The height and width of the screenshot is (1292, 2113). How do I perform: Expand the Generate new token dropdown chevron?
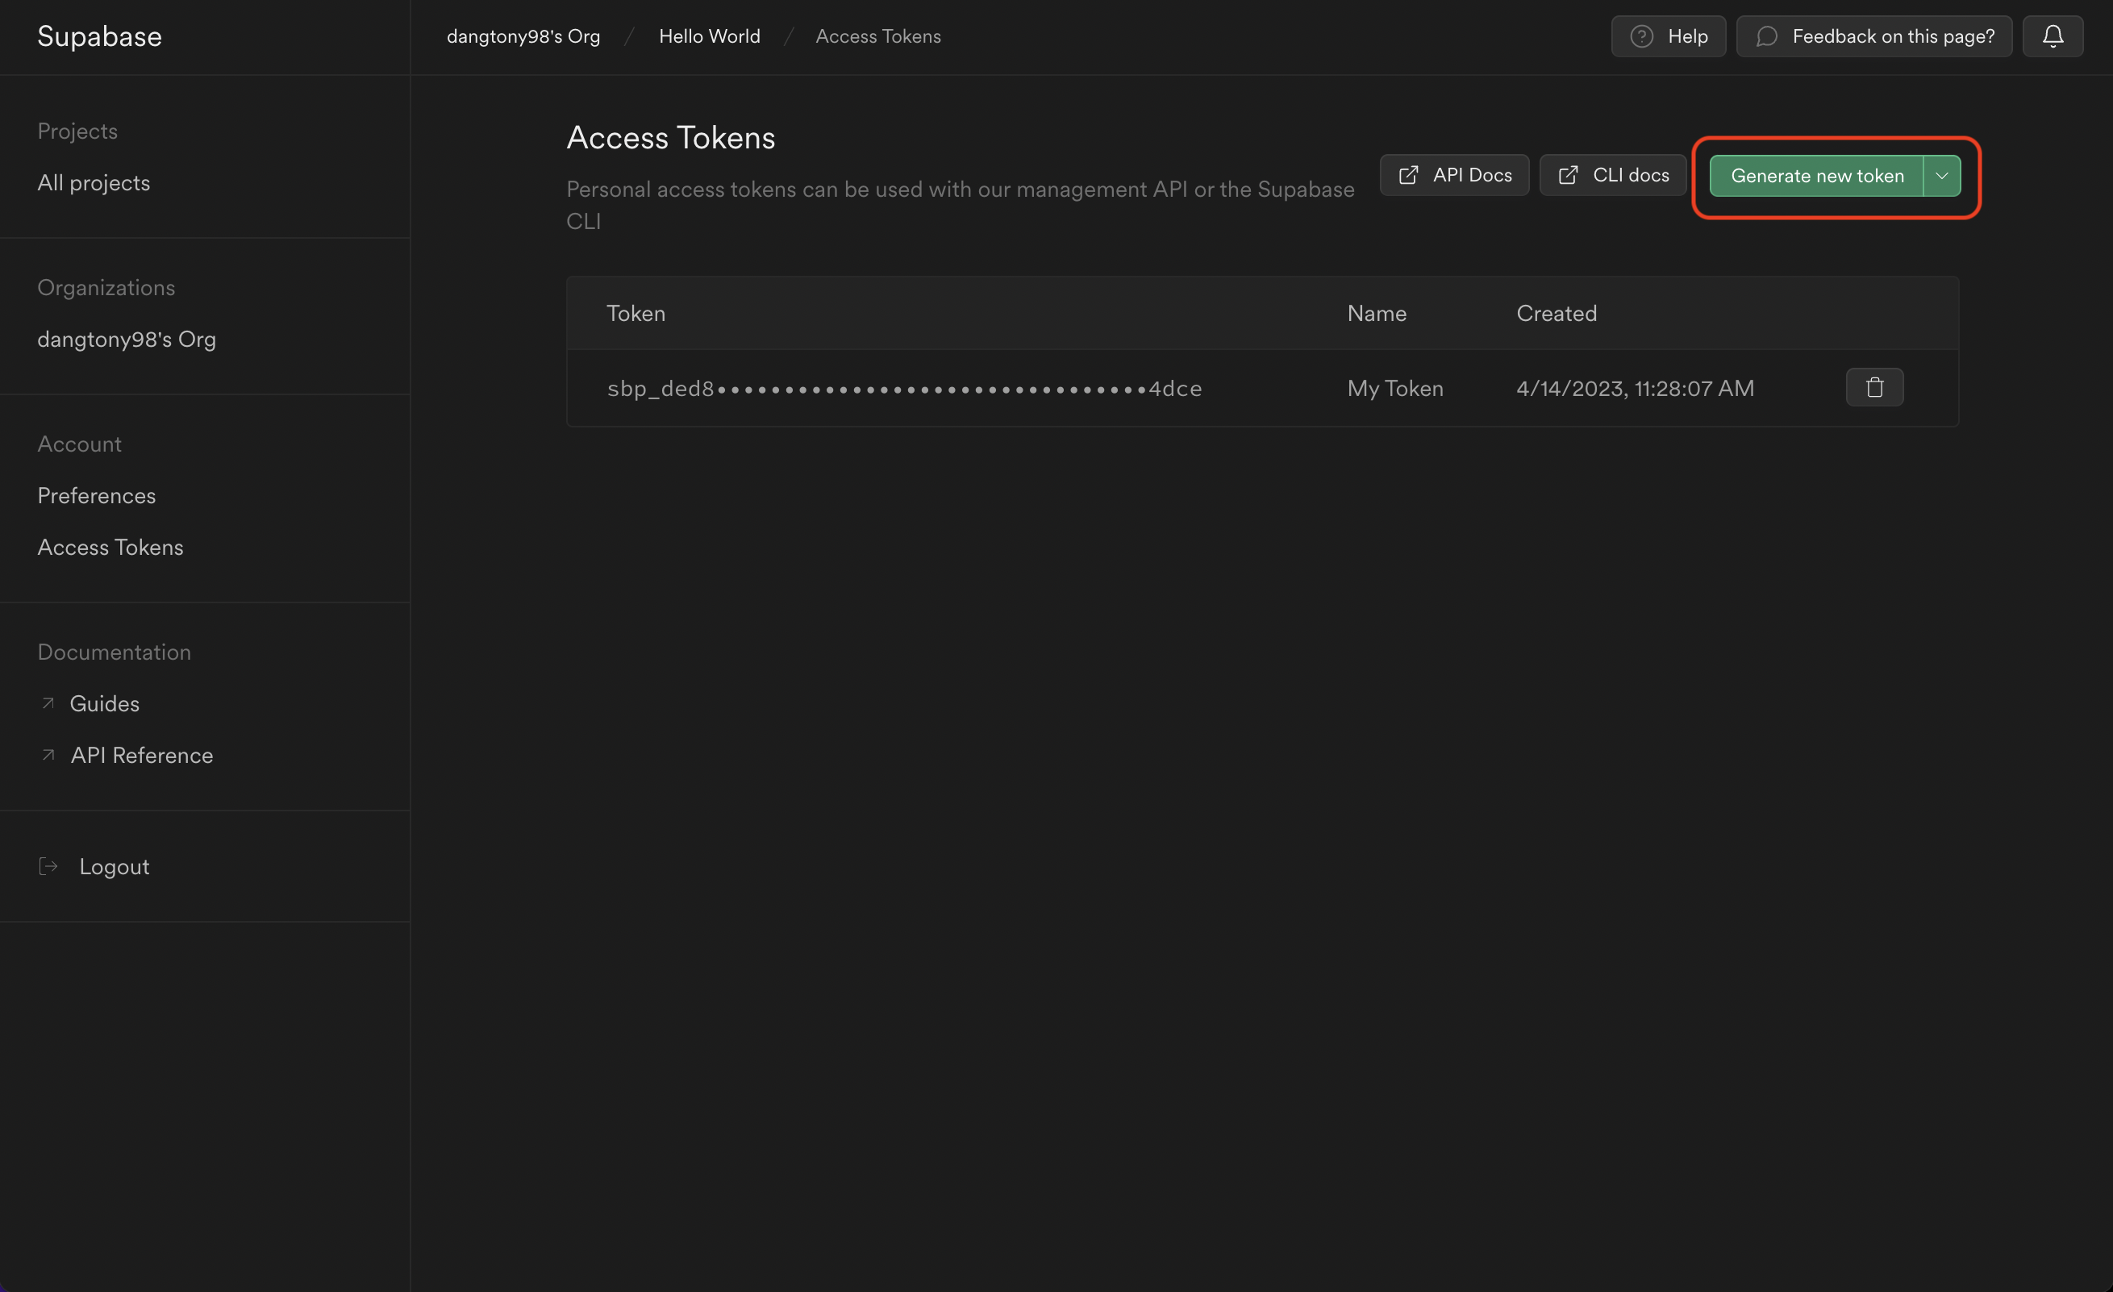point(1942,175)
